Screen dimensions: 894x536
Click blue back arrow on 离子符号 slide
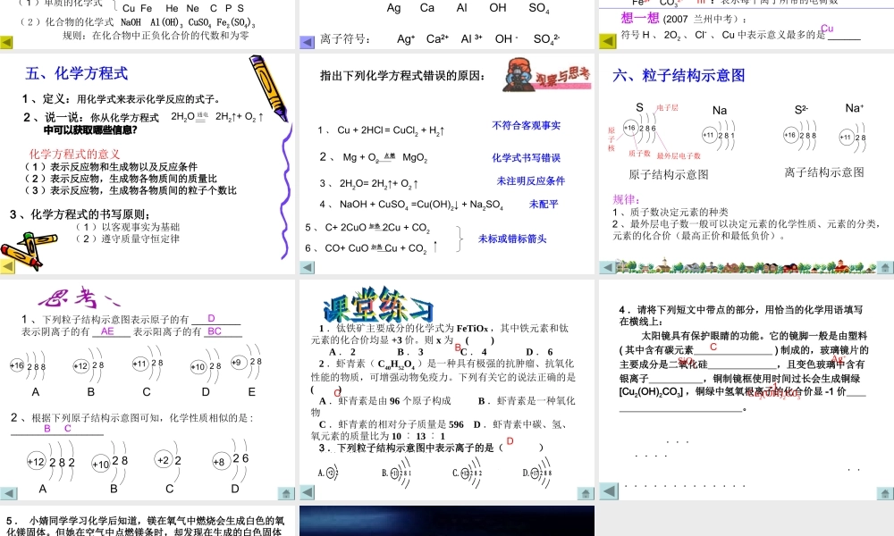pyautogui.click(x=307, y=42)
